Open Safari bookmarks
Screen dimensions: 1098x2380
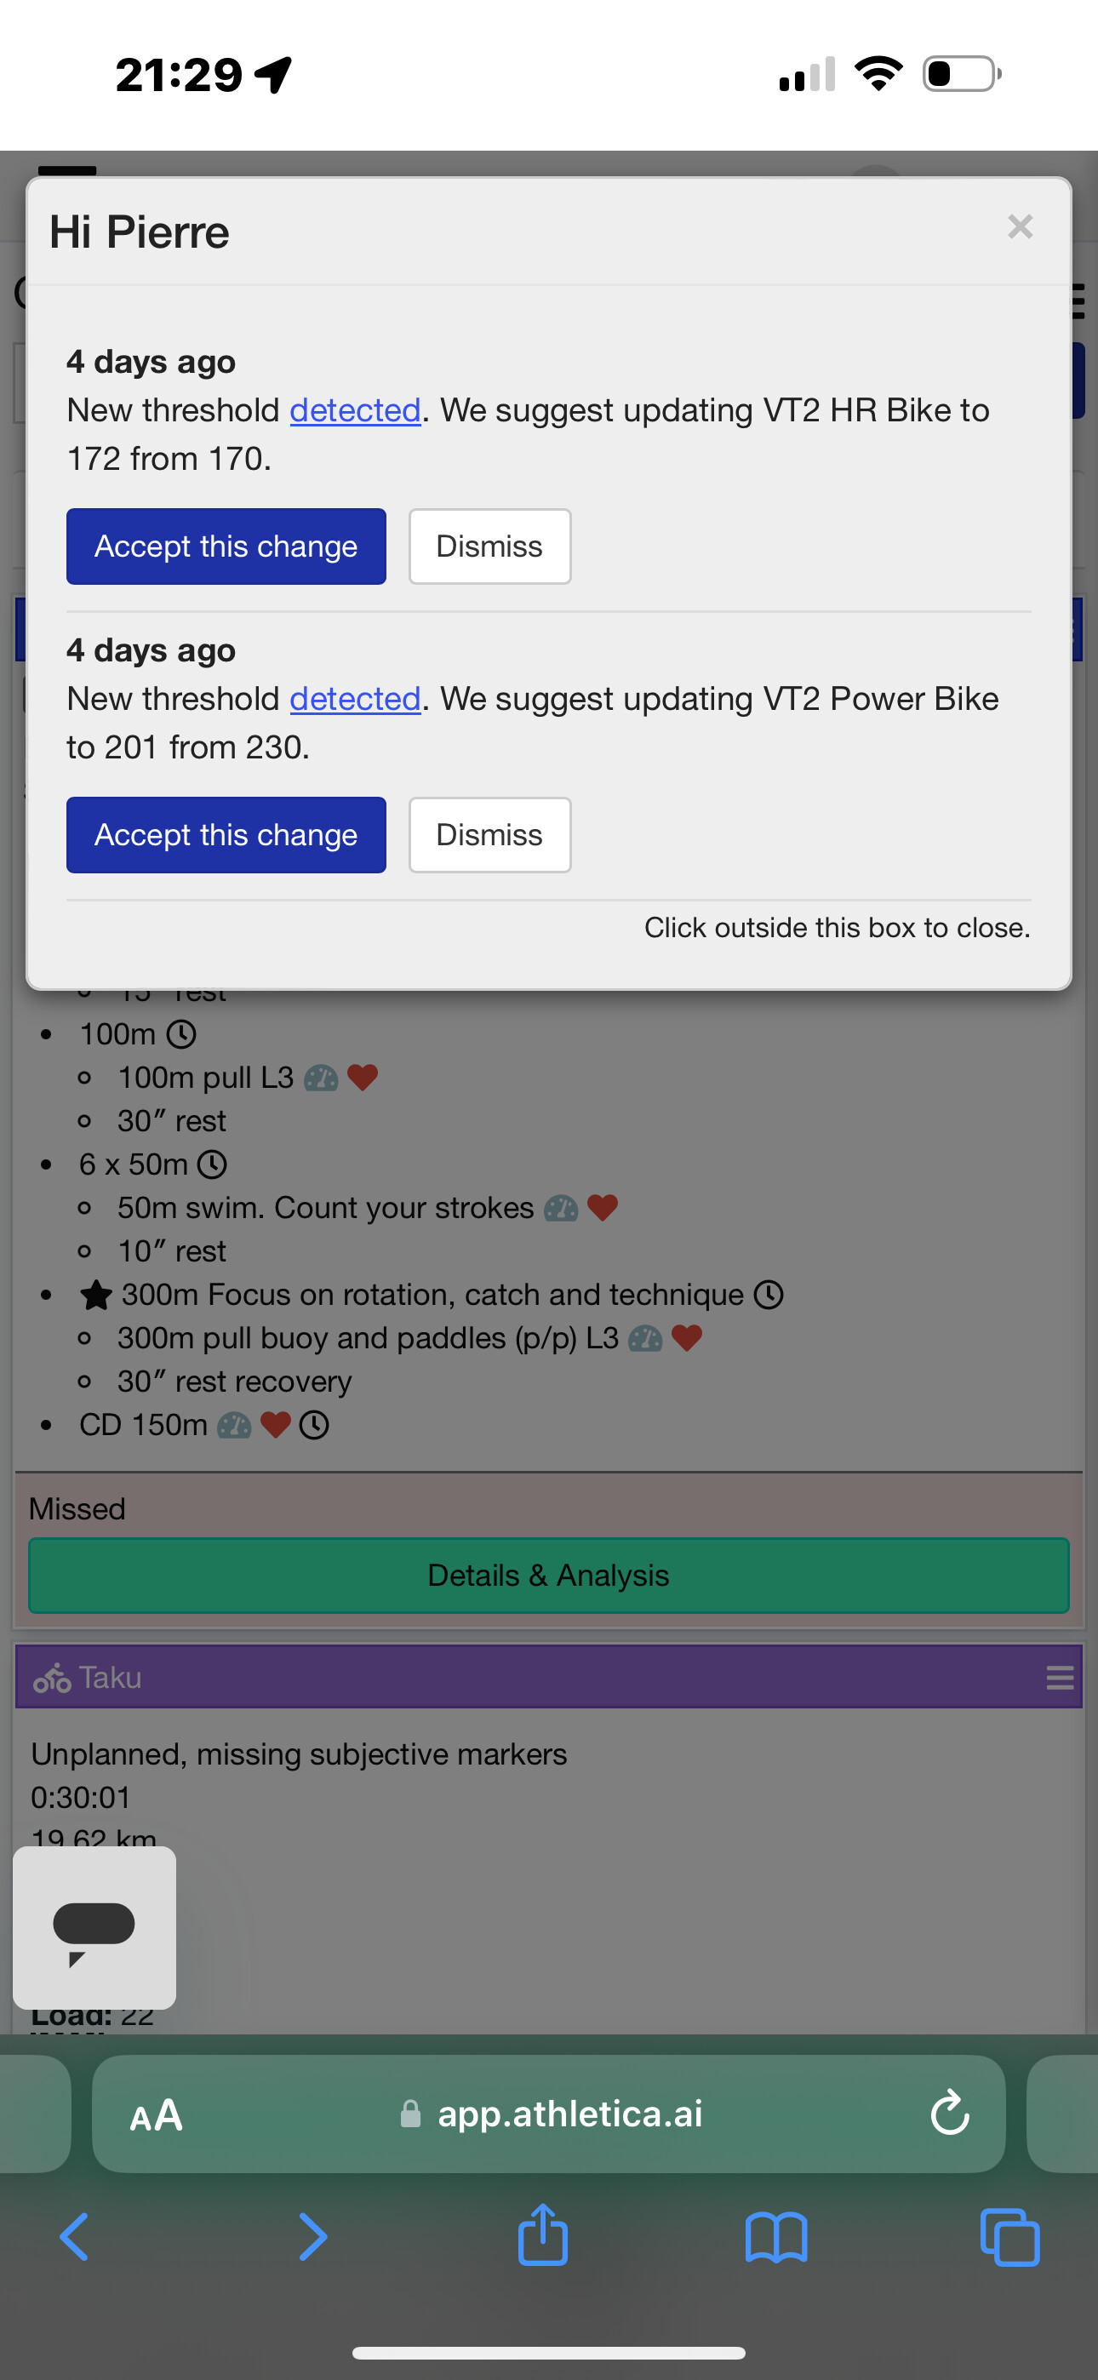775,2237
